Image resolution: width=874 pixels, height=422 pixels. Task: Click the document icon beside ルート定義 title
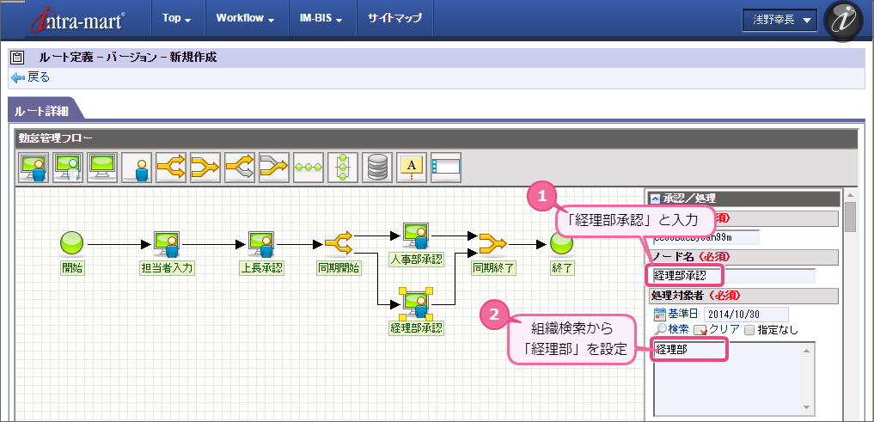(x=18, y=57)
